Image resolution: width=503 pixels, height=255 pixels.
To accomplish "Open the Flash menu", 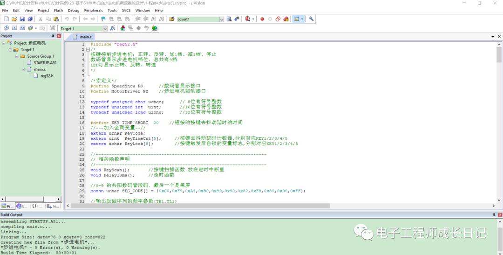I will [58, 10].
